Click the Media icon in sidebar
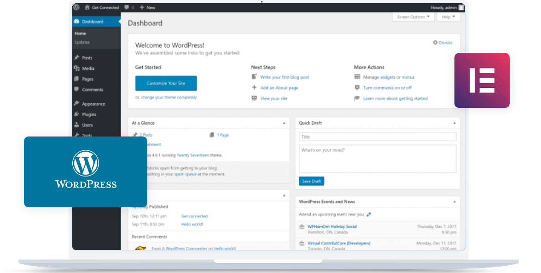This screenshot has width=541, height=273. [x=76, y=68]
